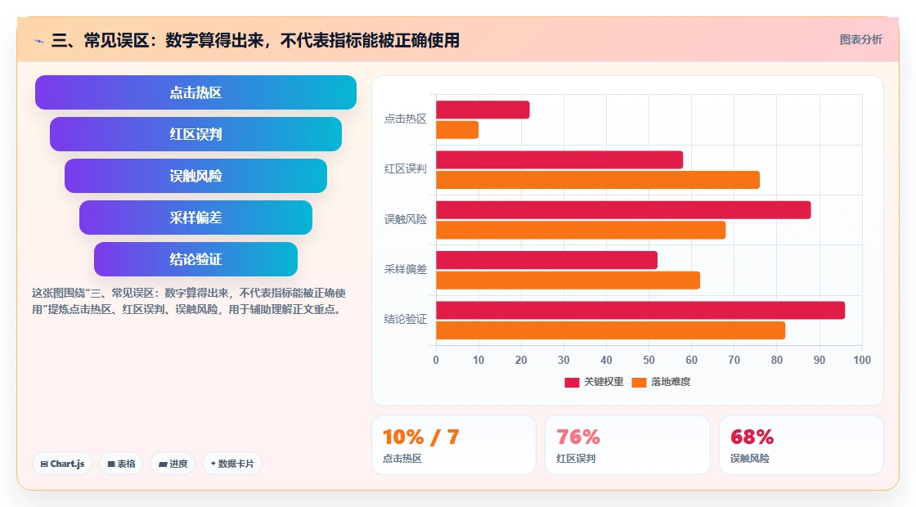The image size is (916, 507).
Task: Click the 采样偏差 y-axis label in chart
Action: tap(406, 270)
